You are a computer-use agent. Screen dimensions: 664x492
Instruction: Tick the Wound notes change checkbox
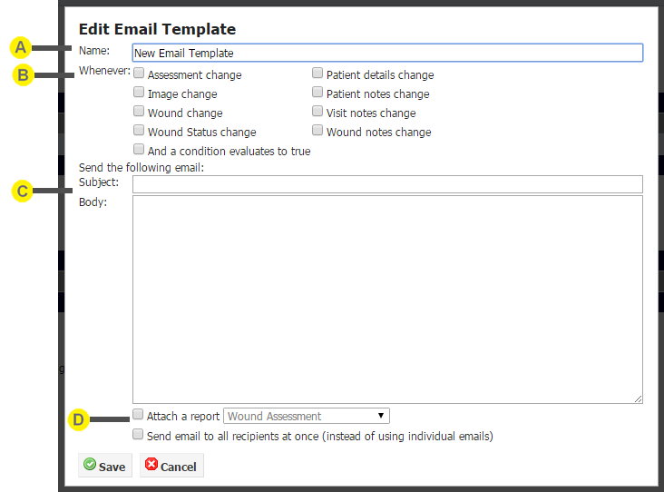pos(317,130)
